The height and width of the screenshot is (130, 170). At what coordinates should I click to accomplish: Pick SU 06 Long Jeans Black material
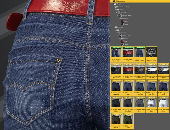116,104
